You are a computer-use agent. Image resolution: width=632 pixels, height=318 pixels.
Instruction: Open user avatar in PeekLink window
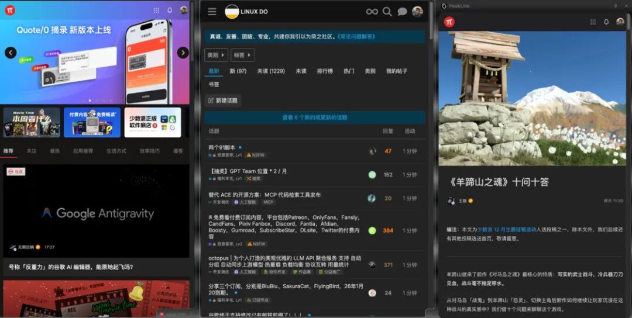pos(620,22)
